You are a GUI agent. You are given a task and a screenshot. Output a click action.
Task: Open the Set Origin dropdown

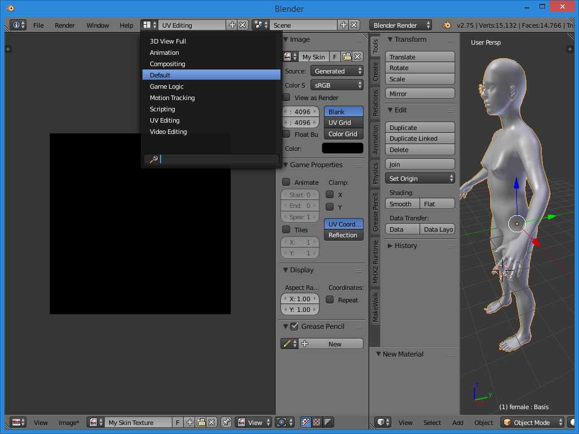tap(420, 179)
